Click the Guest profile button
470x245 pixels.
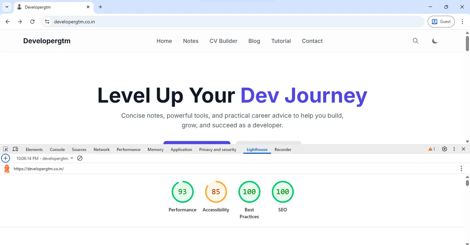441,22
